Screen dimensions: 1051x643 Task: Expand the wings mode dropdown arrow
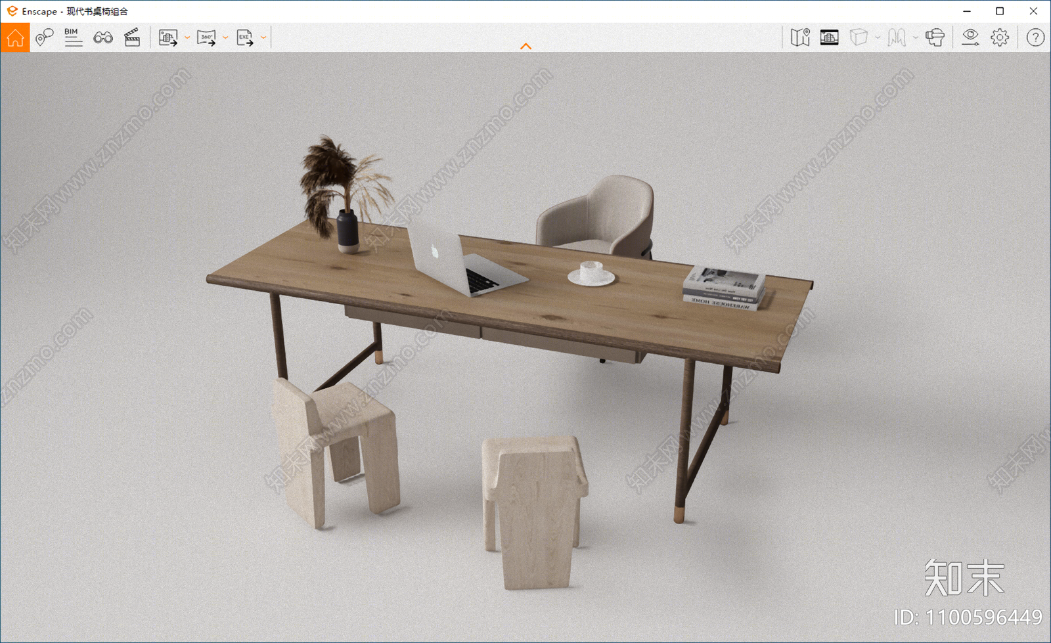click(916, 37)
